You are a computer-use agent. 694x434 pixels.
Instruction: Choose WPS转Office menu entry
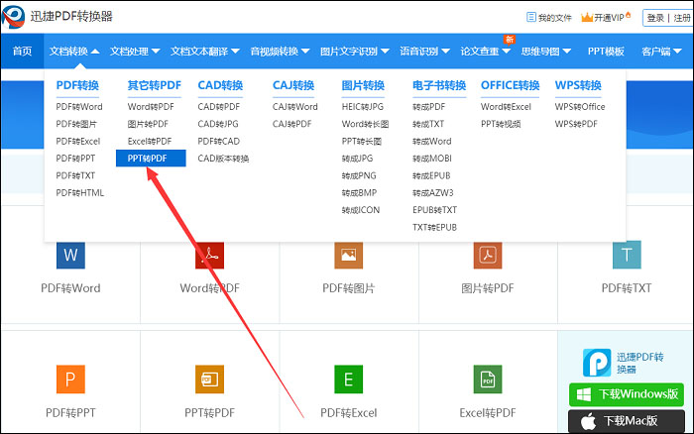click(x=580, y=107)
